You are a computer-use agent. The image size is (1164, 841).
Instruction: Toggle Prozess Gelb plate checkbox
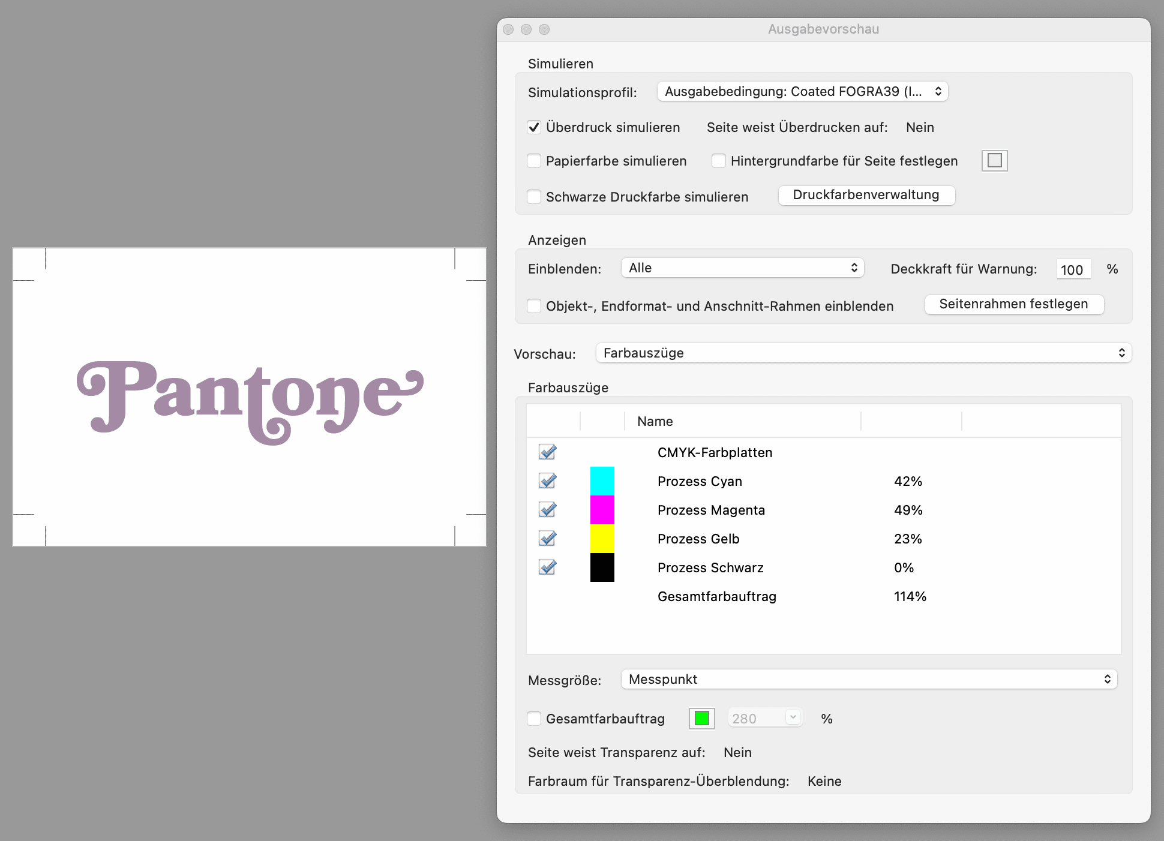547,538
